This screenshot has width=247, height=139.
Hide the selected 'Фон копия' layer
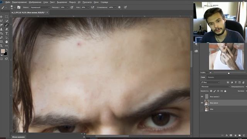202,103
